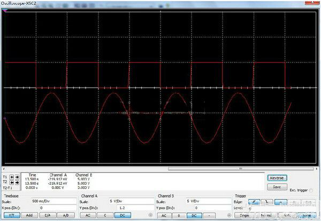Move cursor T1 right with arrow

pyautogui.click(x=17, y=177)
